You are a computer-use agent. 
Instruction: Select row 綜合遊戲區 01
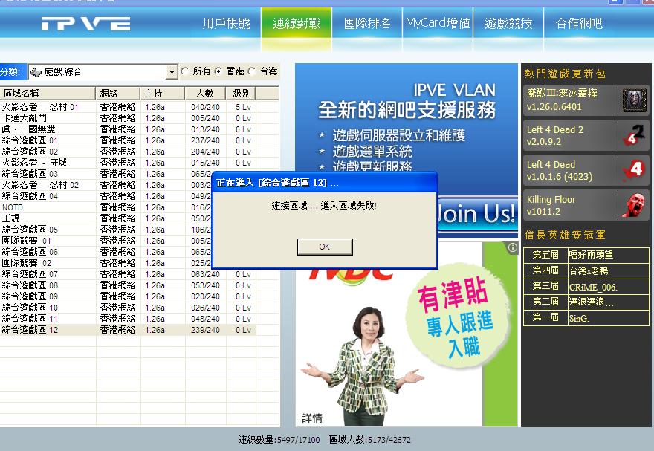[x=128, y=140]
